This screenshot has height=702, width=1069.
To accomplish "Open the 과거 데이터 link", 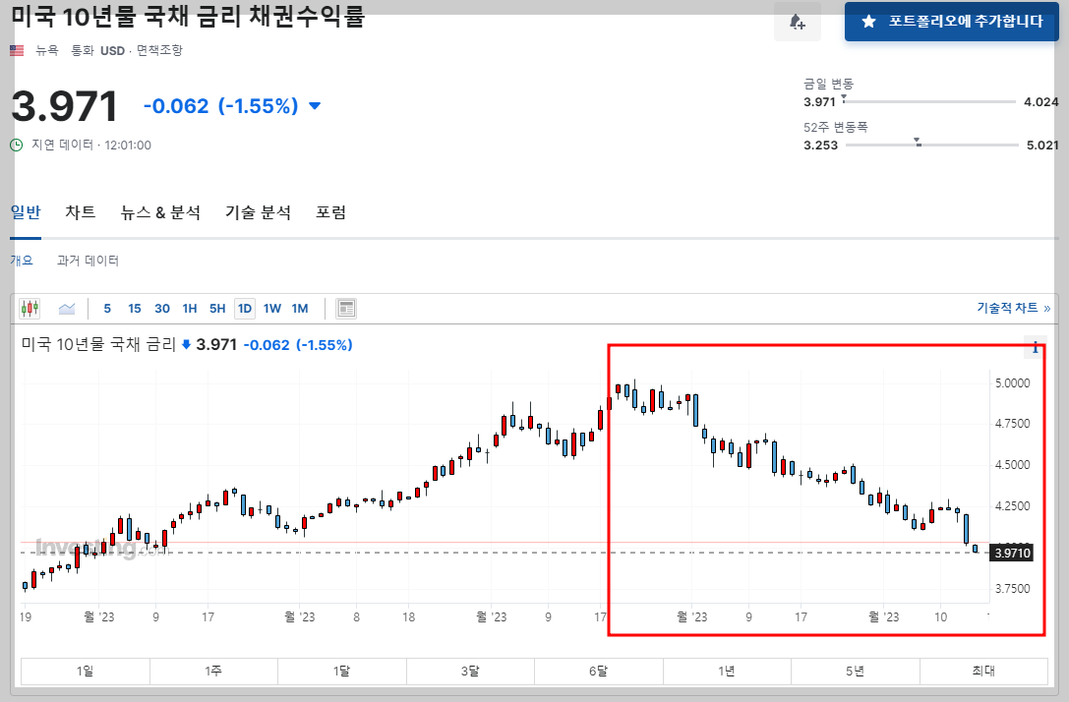I will coord(88,261).
